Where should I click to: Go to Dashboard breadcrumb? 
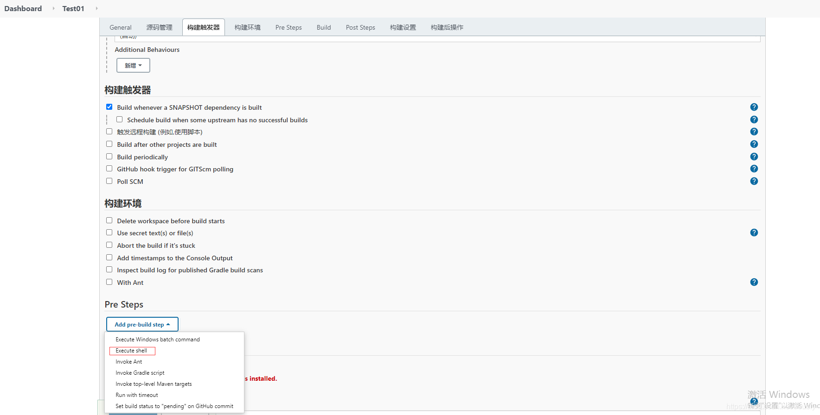pyautogui.click(x=23, y=8)
